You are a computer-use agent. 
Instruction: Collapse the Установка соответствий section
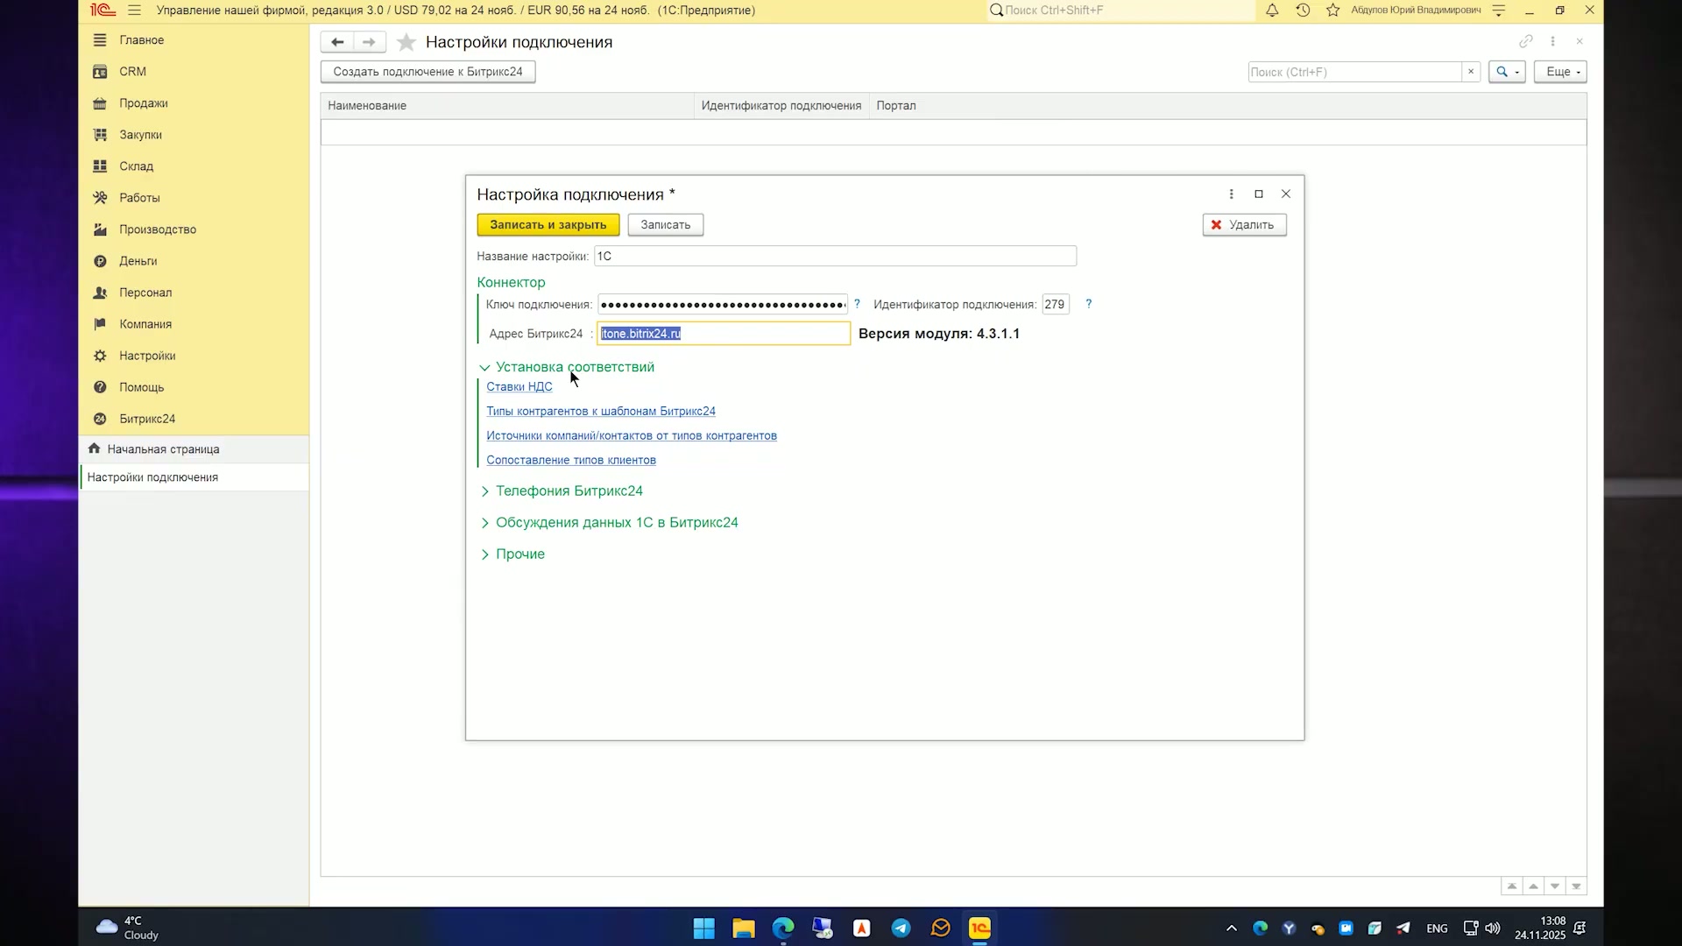pyautogui.click(x=484, y=368)
